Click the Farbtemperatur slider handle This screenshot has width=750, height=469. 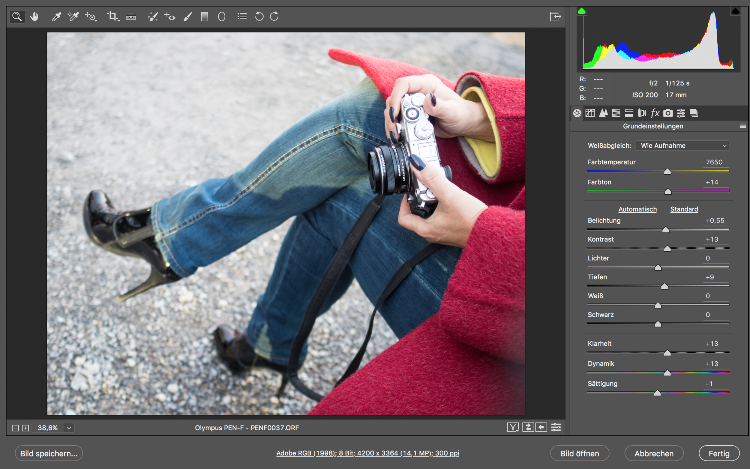[x=667, y=172]
